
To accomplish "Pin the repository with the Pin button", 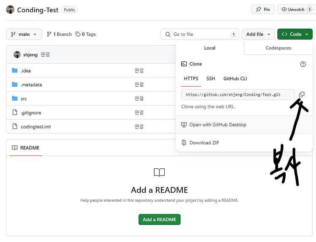I will tap(262, 9).
